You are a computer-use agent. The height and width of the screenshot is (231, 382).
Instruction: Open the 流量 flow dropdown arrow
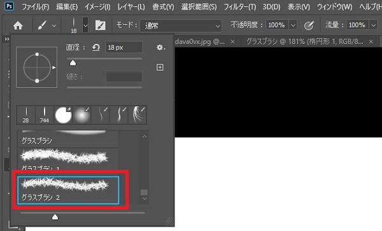click(374, 25)
